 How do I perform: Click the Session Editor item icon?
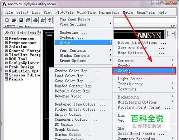coord(6,75)
